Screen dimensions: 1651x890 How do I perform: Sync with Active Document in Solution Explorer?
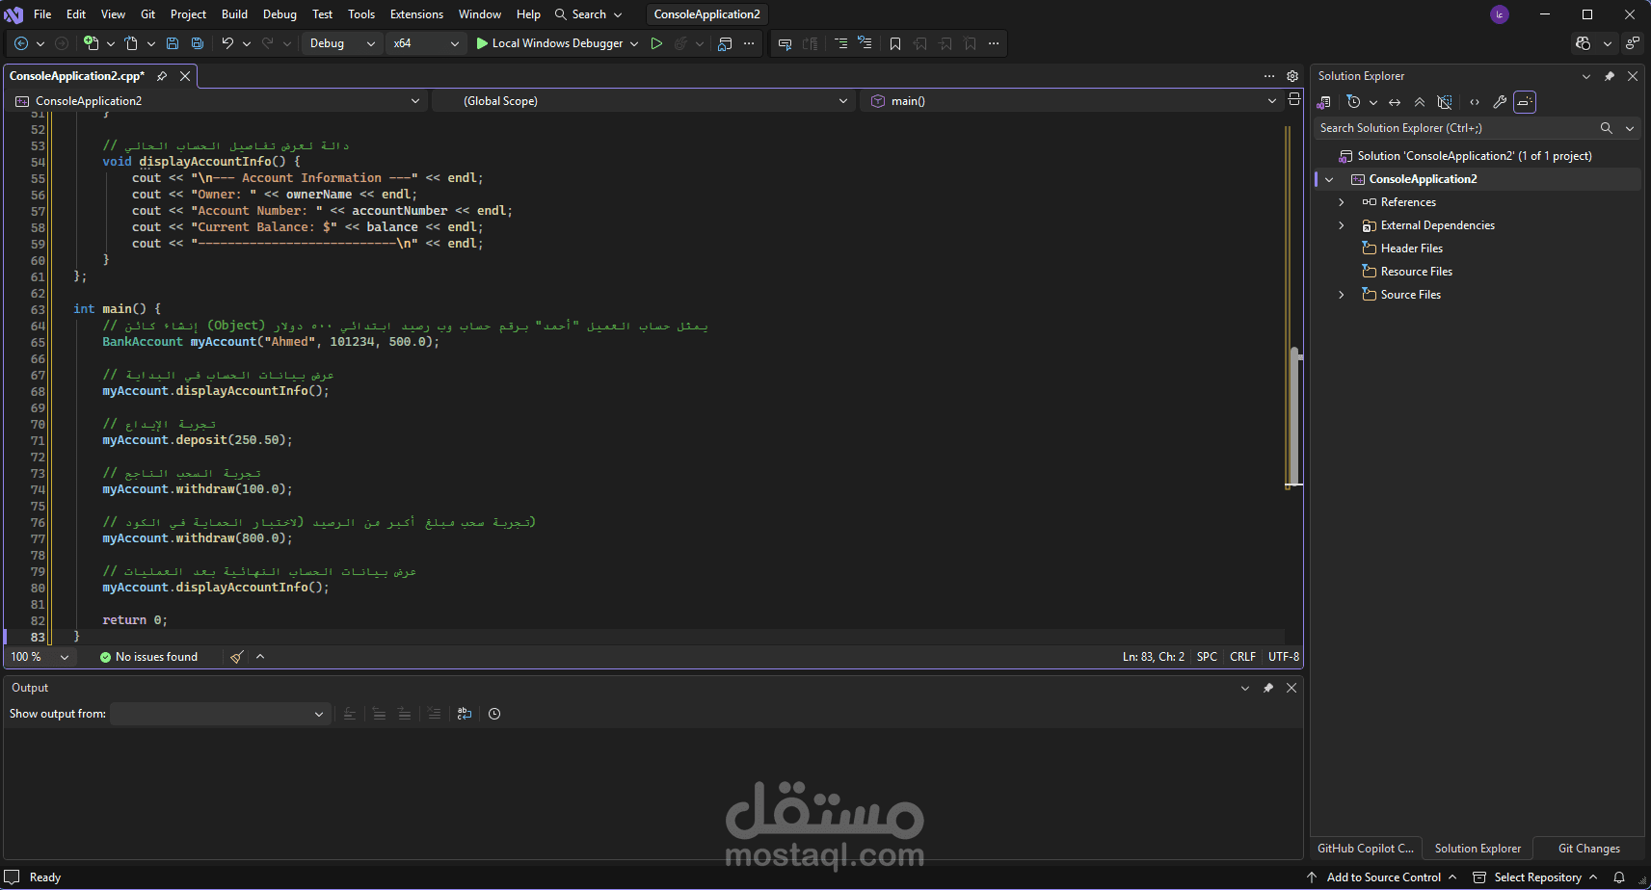coord(1395,102)
